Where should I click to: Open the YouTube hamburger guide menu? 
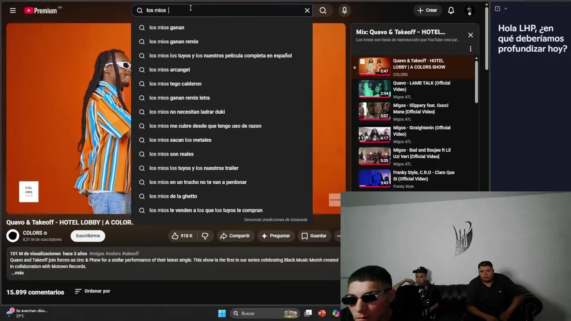click(13, 10)
